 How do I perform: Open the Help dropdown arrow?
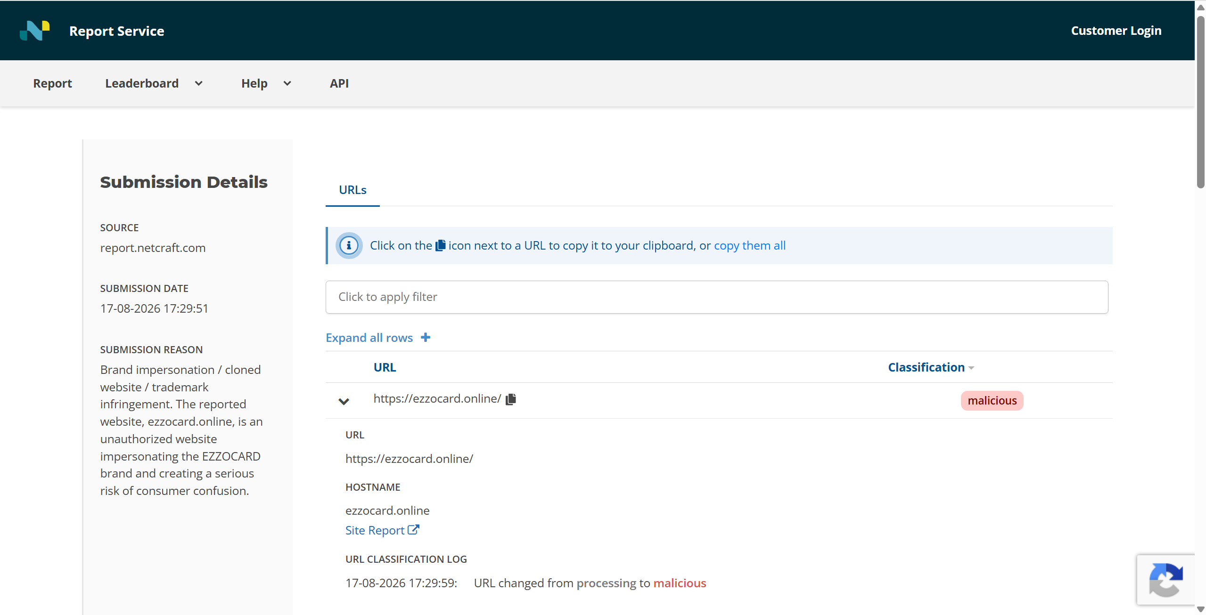[x=287, y=83]
